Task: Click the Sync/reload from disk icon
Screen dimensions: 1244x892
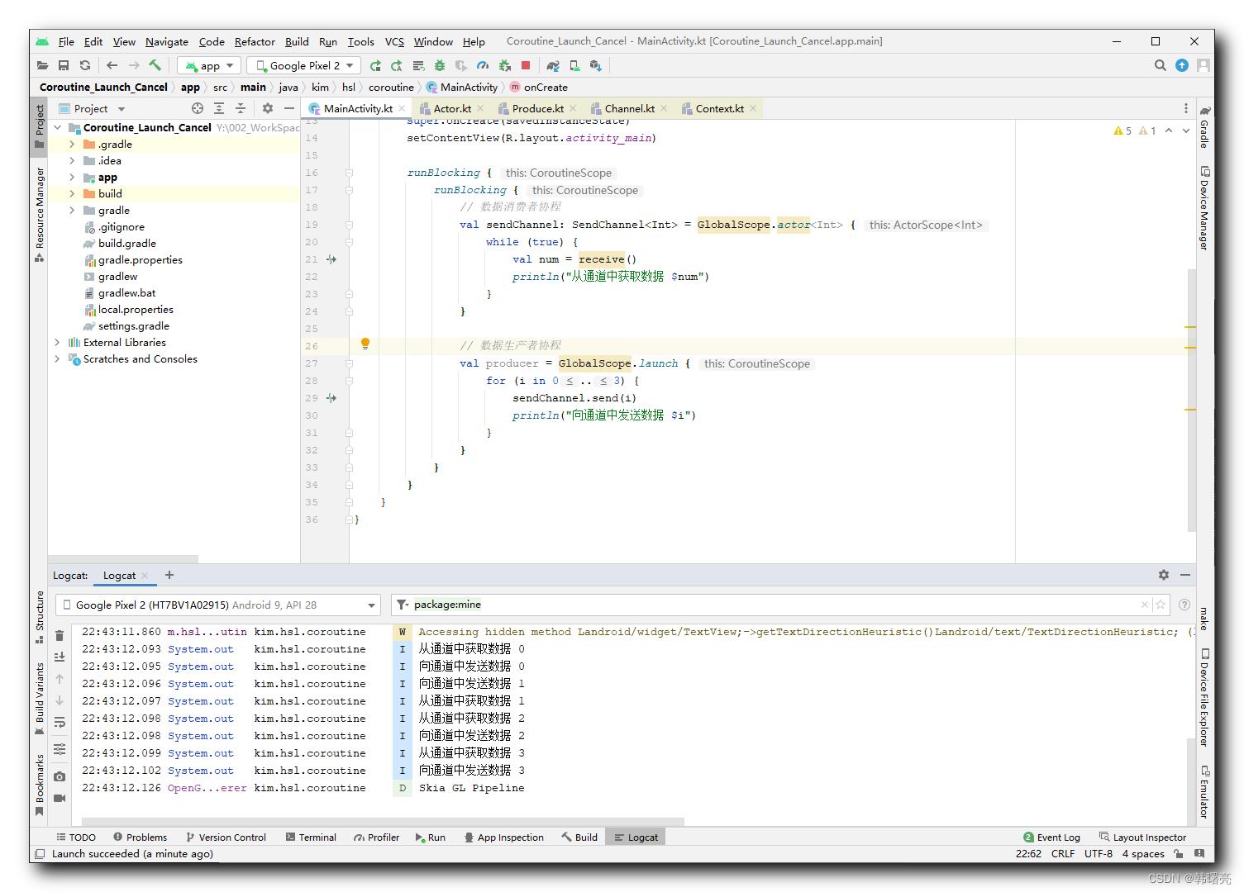Action: (x=85, y=65)
